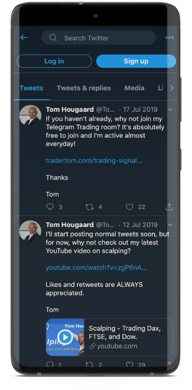Expand the 12 Jul tweet options chevron
The height and width of the screenshot is (390, 192).
click(170, 225)
